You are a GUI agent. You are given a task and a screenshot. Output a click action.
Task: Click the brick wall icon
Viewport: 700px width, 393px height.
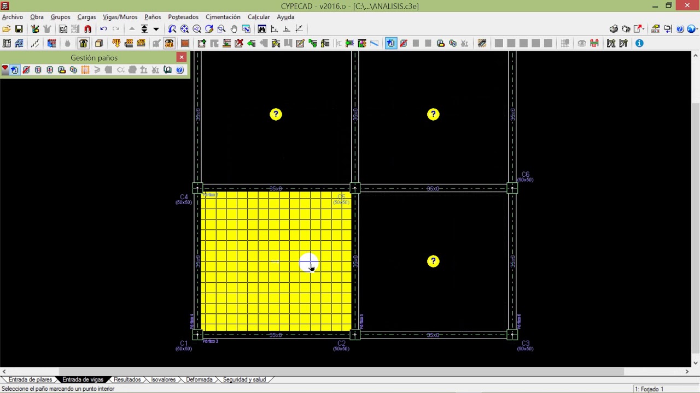pyautogui.click(x=185, y=43)
